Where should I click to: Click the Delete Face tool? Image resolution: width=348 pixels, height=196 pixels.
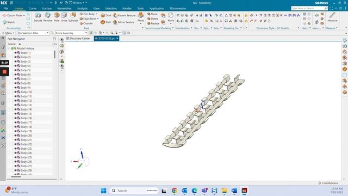click(153, 19)
